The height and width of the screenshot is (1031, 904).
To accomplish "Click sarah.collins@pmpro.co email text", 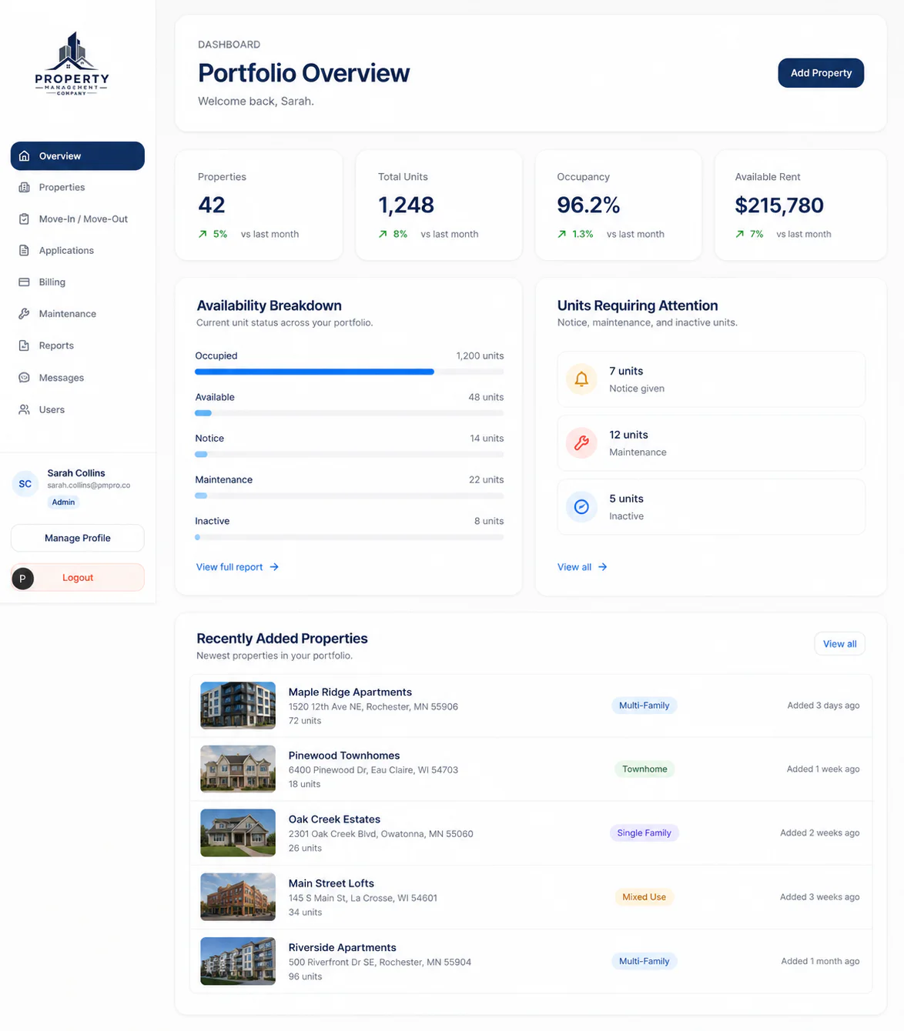I will (x=89, y=485).
